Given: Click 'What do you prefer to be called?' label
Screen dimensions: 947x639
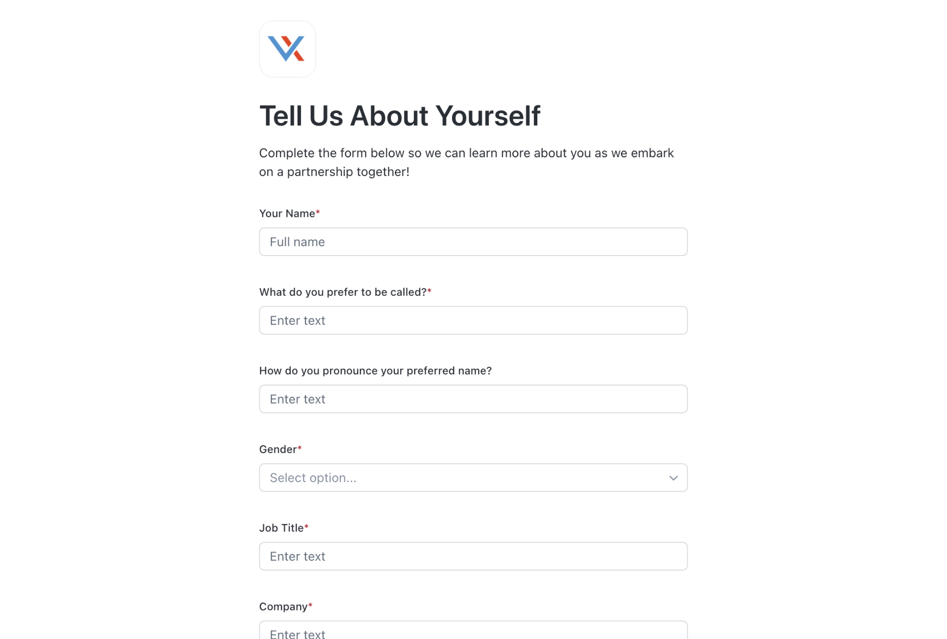Looking at the screenshot, I should tap(342, 292).
